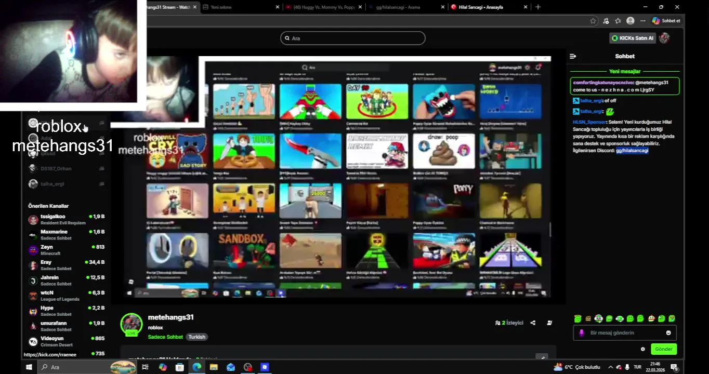Viewport: 709px width, 374px height.
Task: Focus the Kick Ara search field
Action: pos(353,38)
